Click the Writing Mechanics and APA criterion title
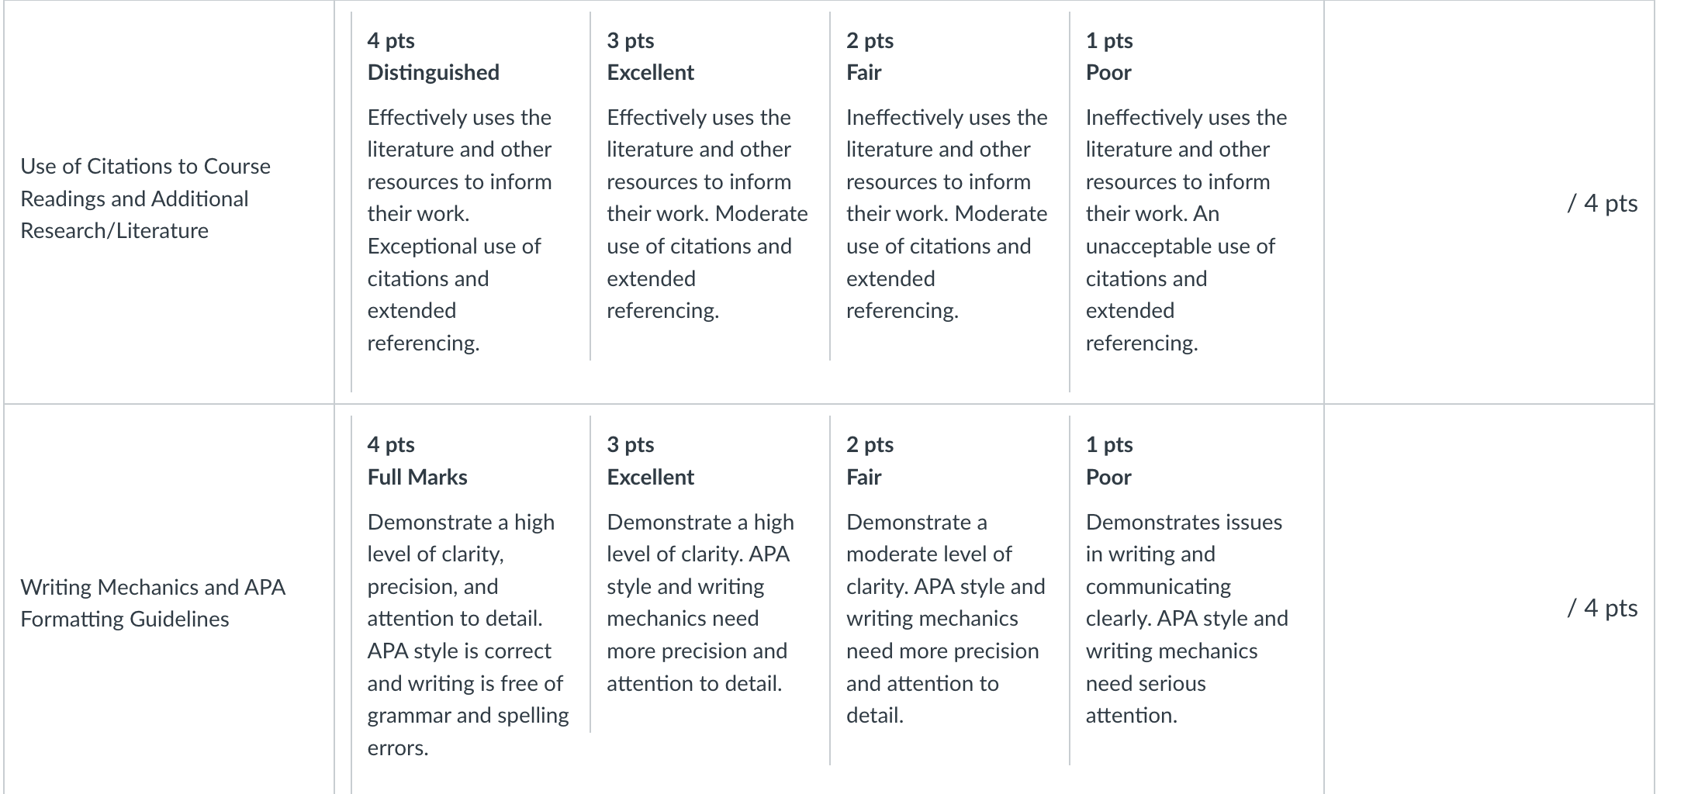1691x794 pixels. (x=153, y=603)
